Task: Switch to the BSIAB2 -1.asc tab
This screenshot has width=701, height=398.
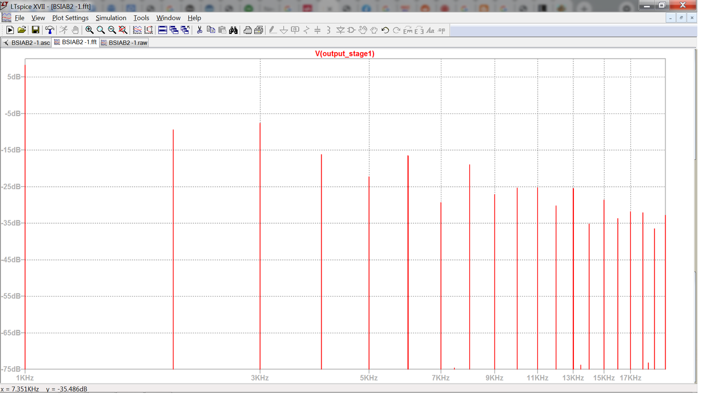Action: [26, 42]
